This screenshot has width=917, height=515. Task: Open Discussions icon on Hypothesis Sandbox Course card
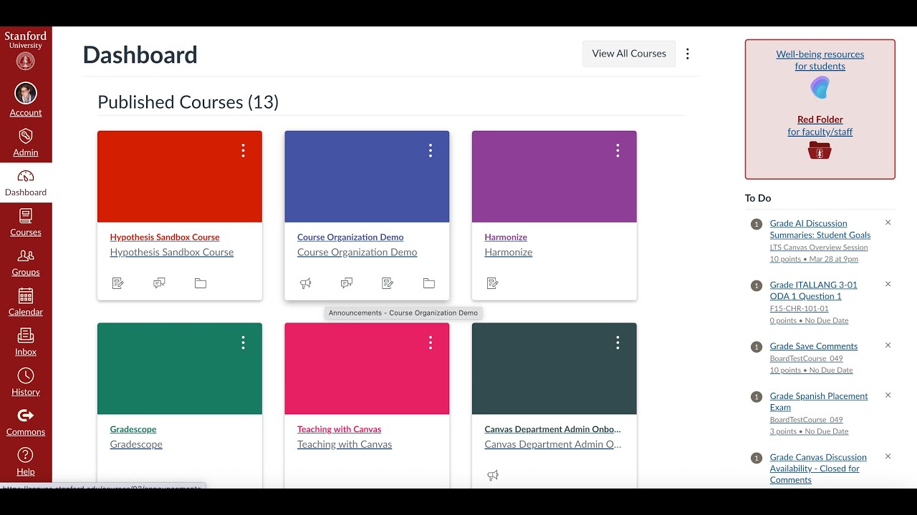[x=159, y=283]
